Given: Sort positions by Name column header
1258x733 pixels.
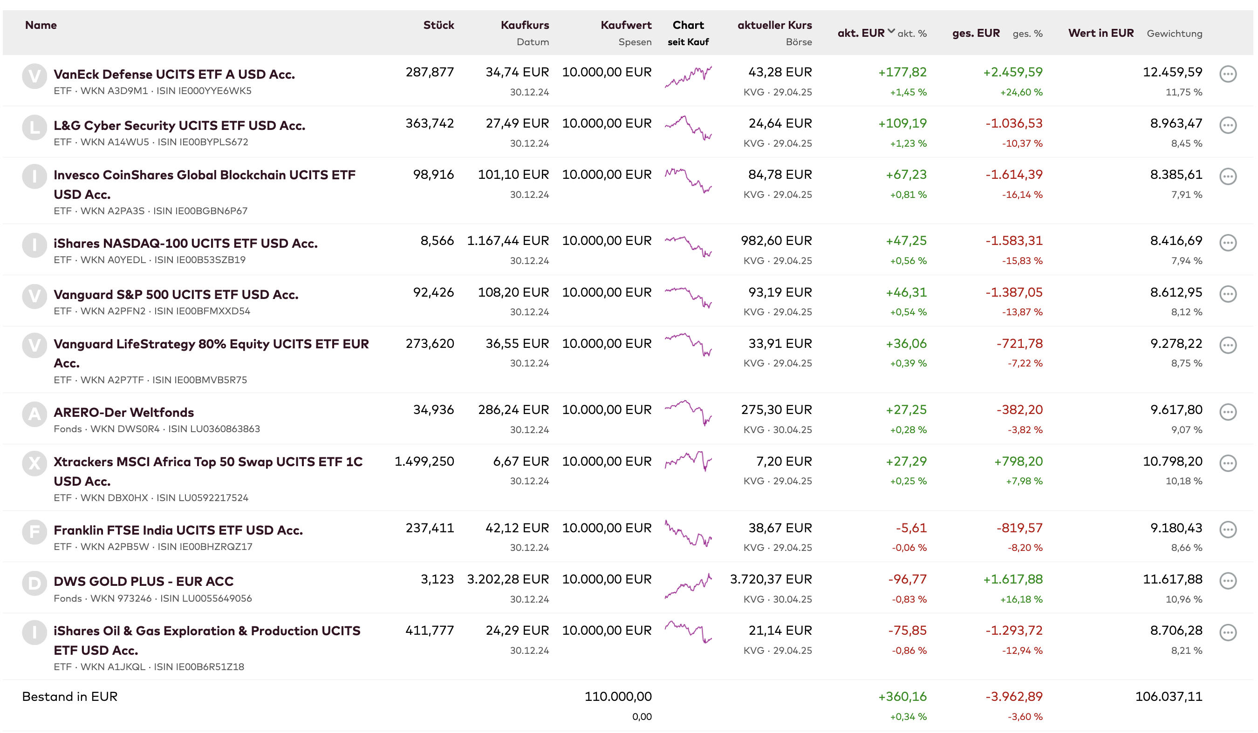Looking at the screenshot, I should (41, 25).
